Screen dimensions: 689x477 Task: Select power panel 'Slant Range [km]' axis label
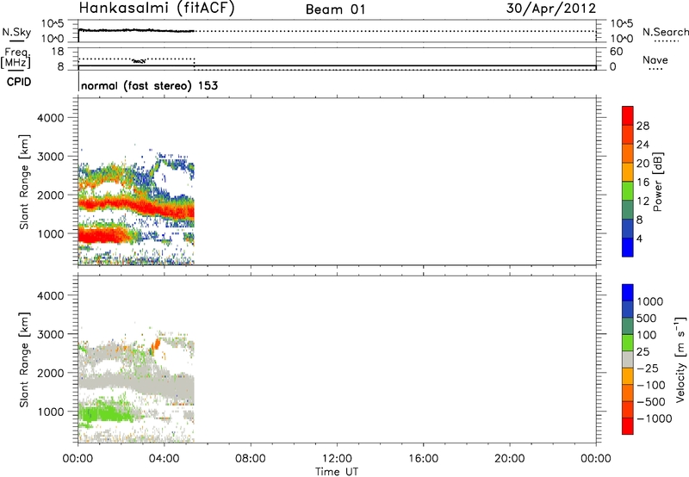tap(24, 182)
